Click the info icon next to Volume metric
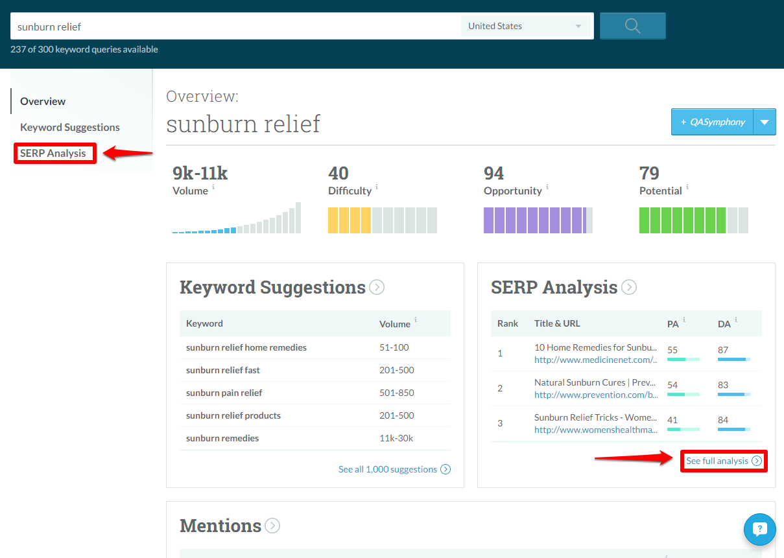Image resolution: width=784 pixels, height=558 pixels. coord(215,187)
